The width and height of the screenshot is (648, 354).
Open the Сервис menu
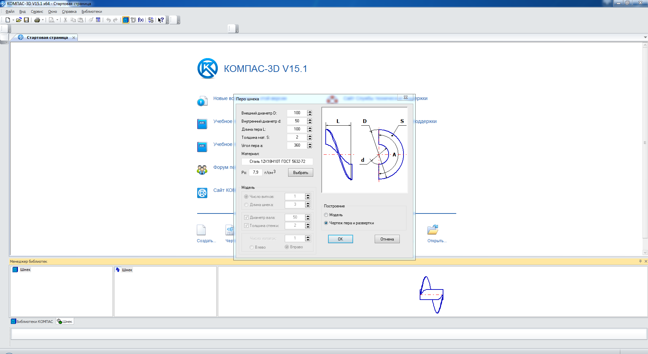coord(37,11)
